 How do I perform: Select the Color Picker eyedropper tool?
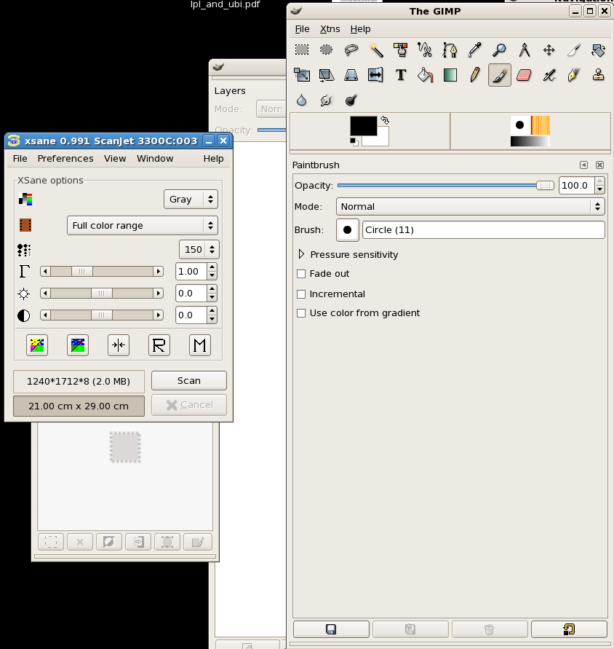click(x=474, y=50)
